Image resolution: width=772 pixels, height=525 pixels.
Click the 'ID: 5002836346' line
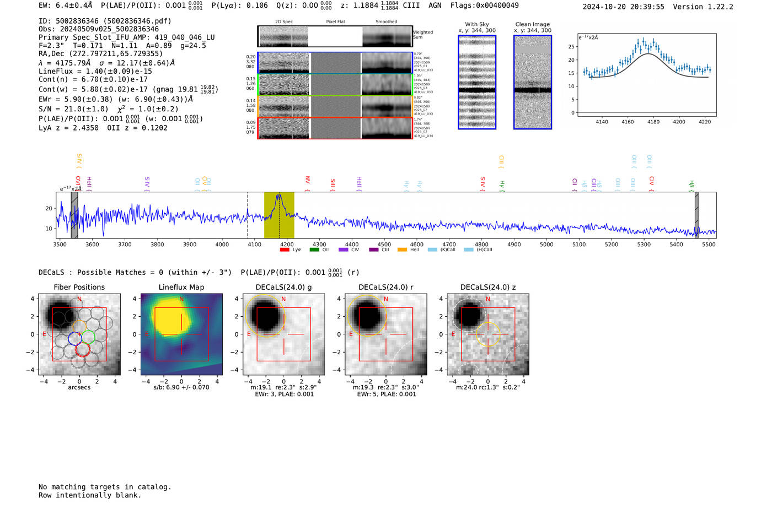[105, 21]
